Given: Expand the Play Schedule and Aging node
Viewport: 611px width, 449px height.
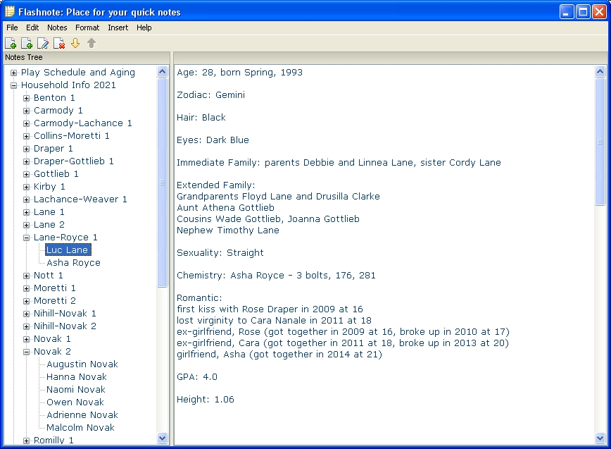Looking at the screenshot, I should point(13,73).
